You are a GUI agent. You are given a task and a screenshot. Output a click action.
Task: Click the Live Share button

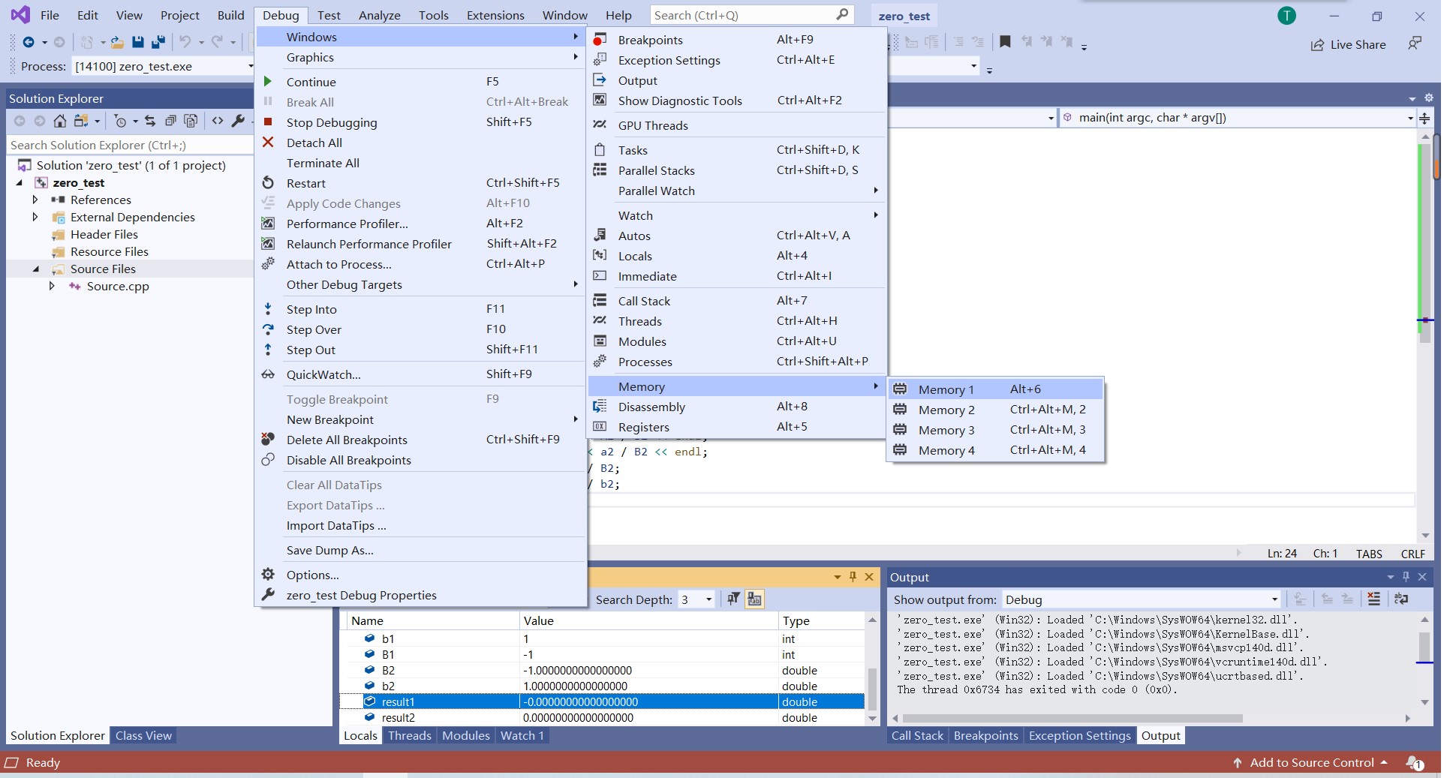coord(1348,44)
